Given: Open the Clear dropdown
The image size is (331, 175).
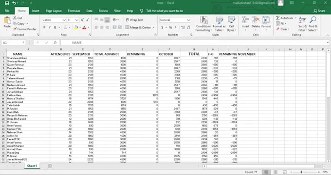Looking at the screenshot, I should coord(283,29).
